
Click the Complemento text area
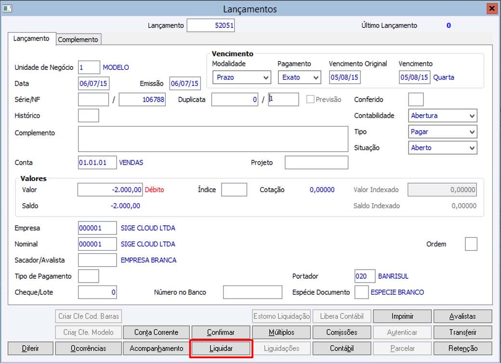[213, 139]
